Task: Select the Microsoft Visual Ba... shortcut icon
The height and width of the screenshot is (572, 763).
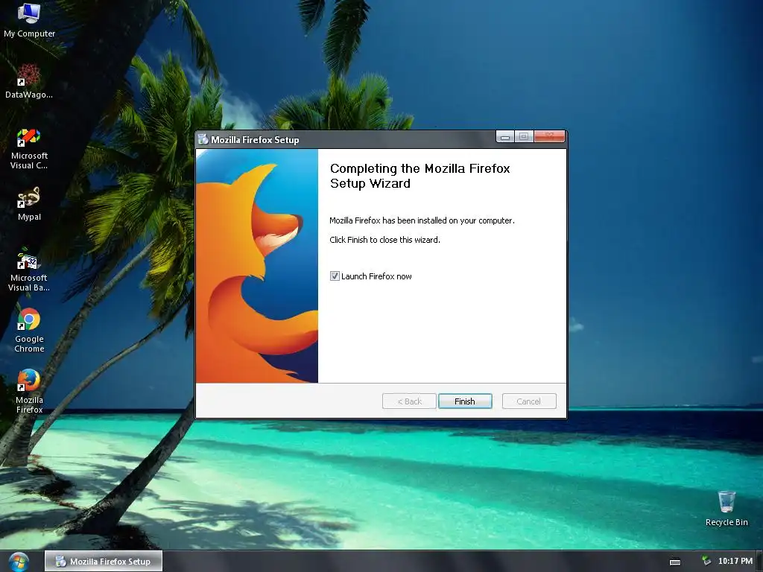Action: pyautogui.click(x=29, y=270)
